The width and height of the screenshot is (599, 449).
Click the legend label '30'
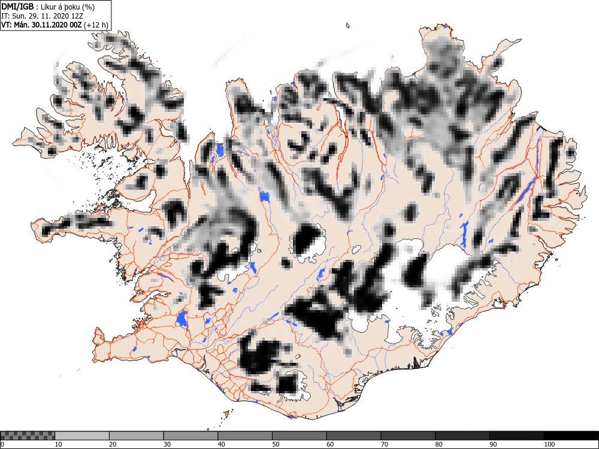point(167,444)
